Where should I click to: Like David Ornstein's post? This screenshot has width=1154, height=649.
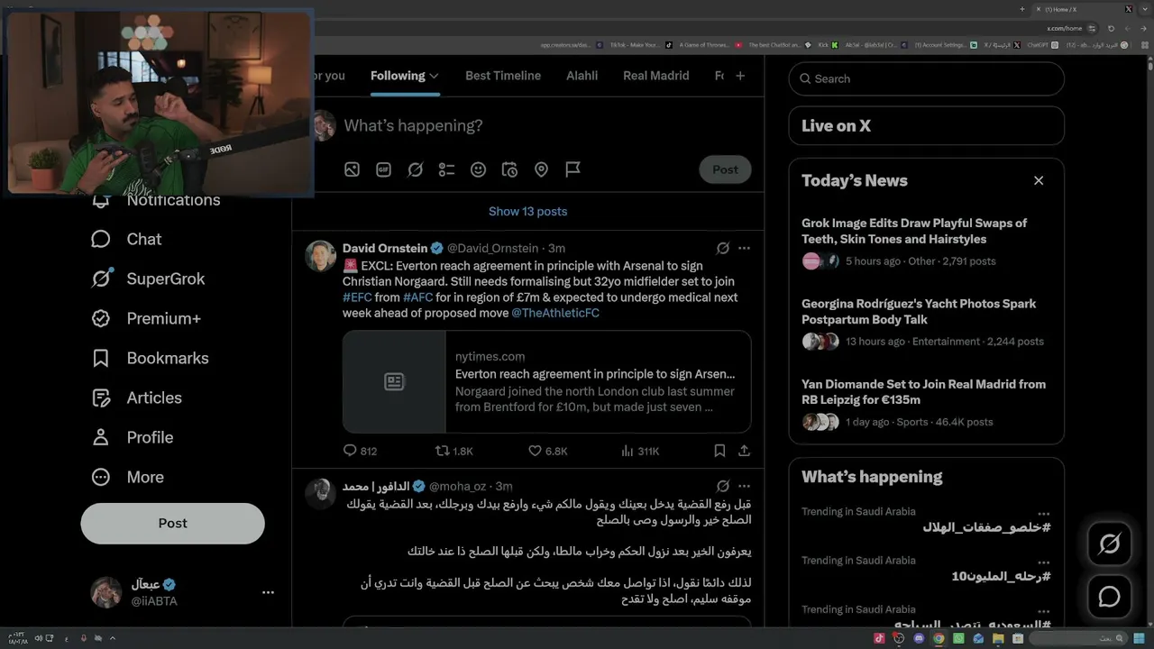pos(547,451)
